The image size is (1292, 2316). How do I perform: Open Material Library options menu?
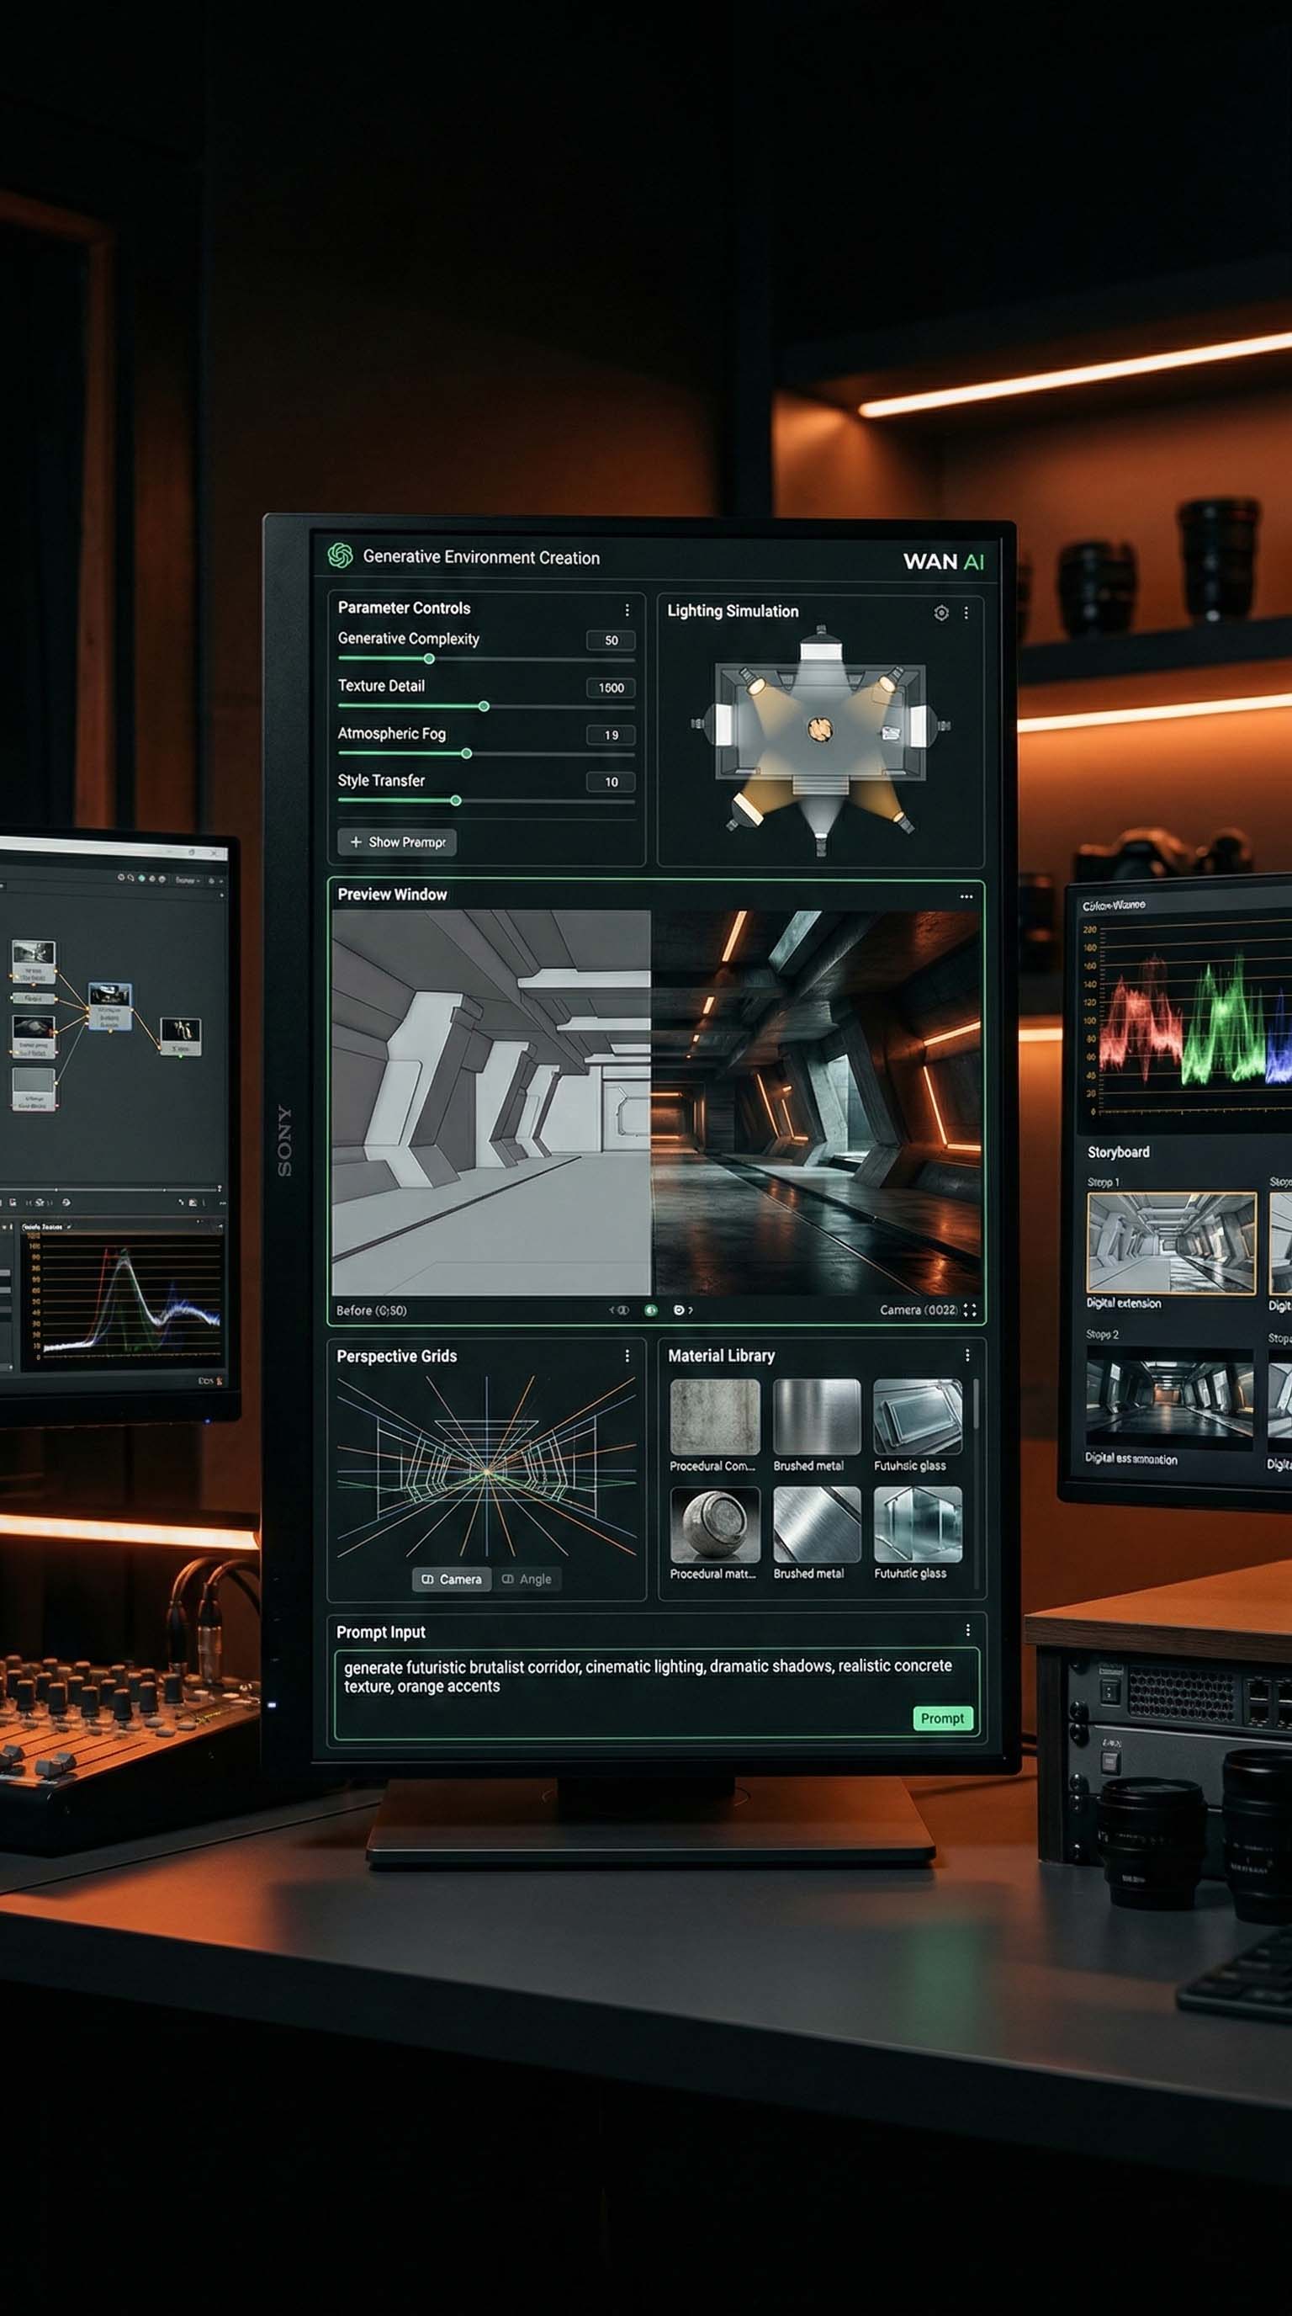pos(966,1355)
